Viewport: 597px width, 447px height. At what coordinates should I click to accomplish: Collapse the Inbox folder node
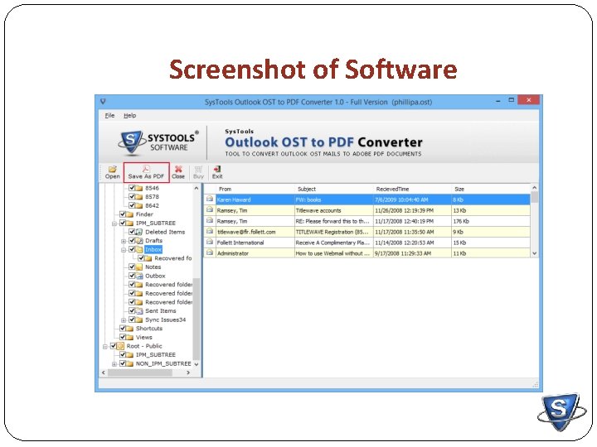click(x=124, y=250)
